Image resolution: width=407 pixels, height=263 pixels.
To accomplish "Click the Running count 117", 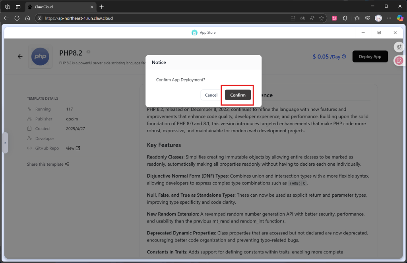I will (70, 109).
